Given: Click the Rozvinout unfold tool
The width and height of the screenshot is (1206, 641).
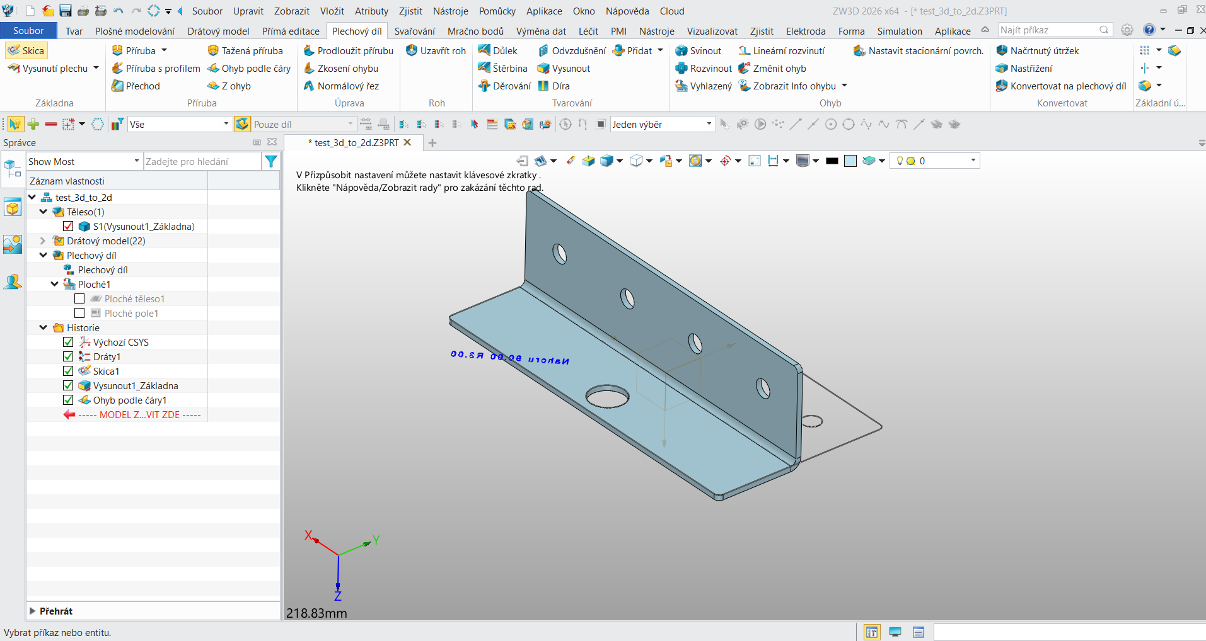Looking at the screenshot, I should point(704,68).
